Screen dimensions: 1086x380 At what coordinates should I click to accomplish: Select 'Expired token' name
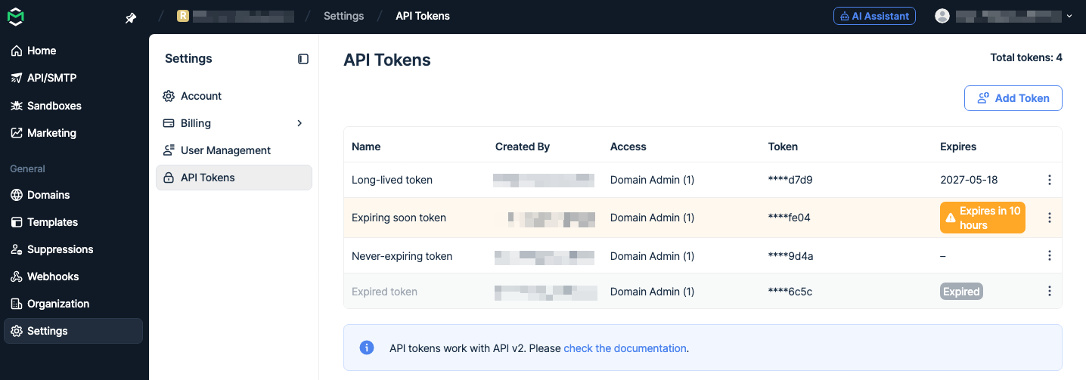pos(384,292)
